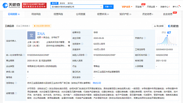Image resolution: width=183 pixels, height=103 pixels.
Task: Click the 国家中小企业发展子基金旗下 red banner
Action: click(34, 6)
